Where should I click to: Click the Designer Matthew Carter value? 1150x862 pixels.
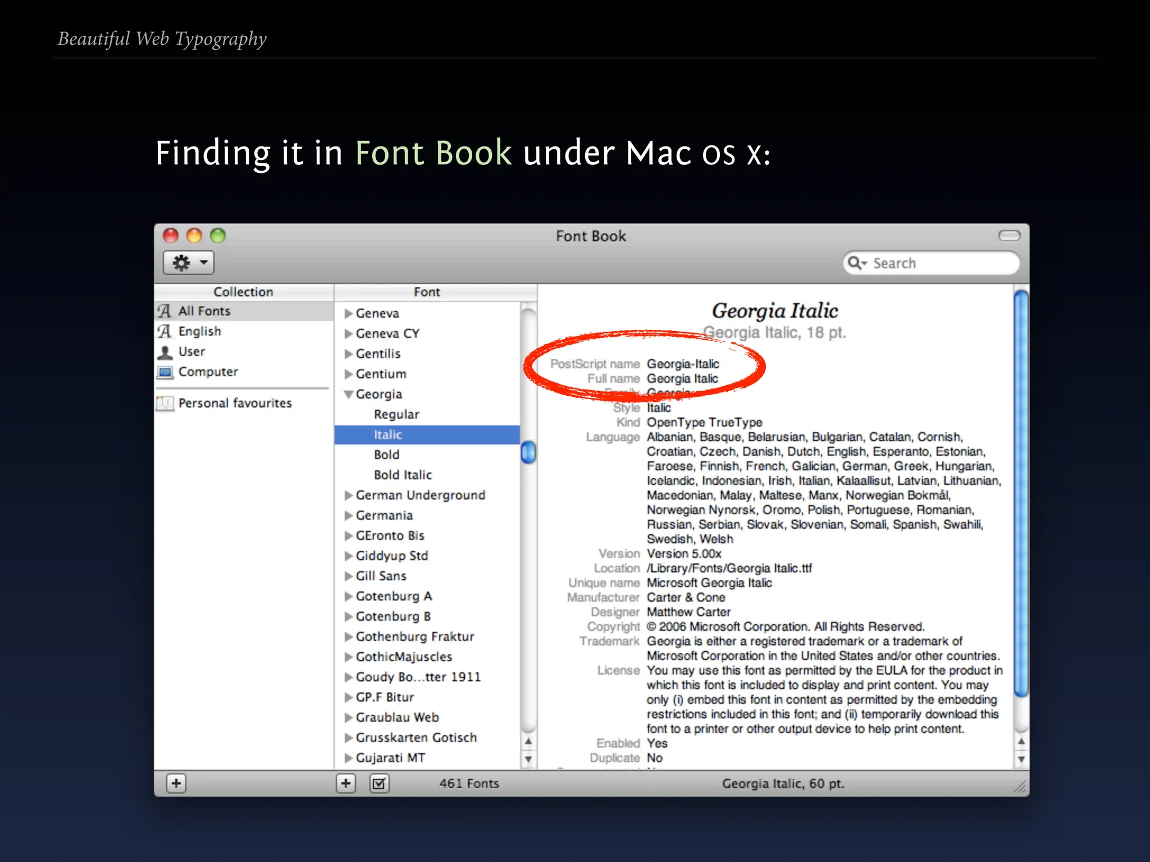tap(689, 612)
